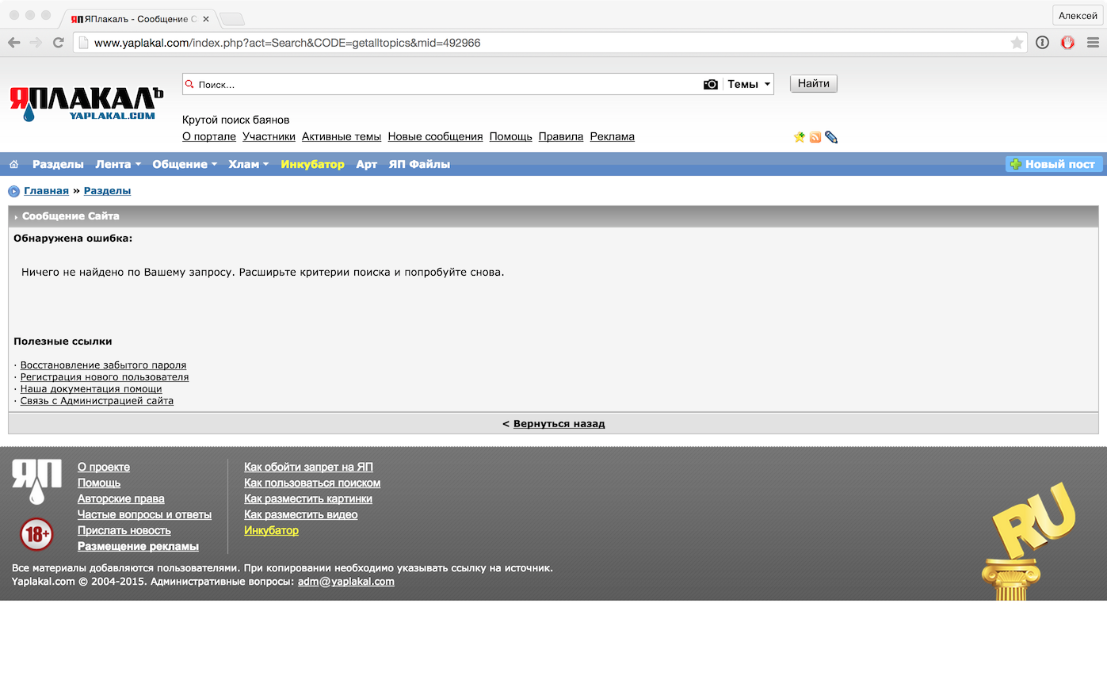Viewport: 1107px width, 695px height.
Task: Click the Новый пост button
Action: pos(1053,164)
